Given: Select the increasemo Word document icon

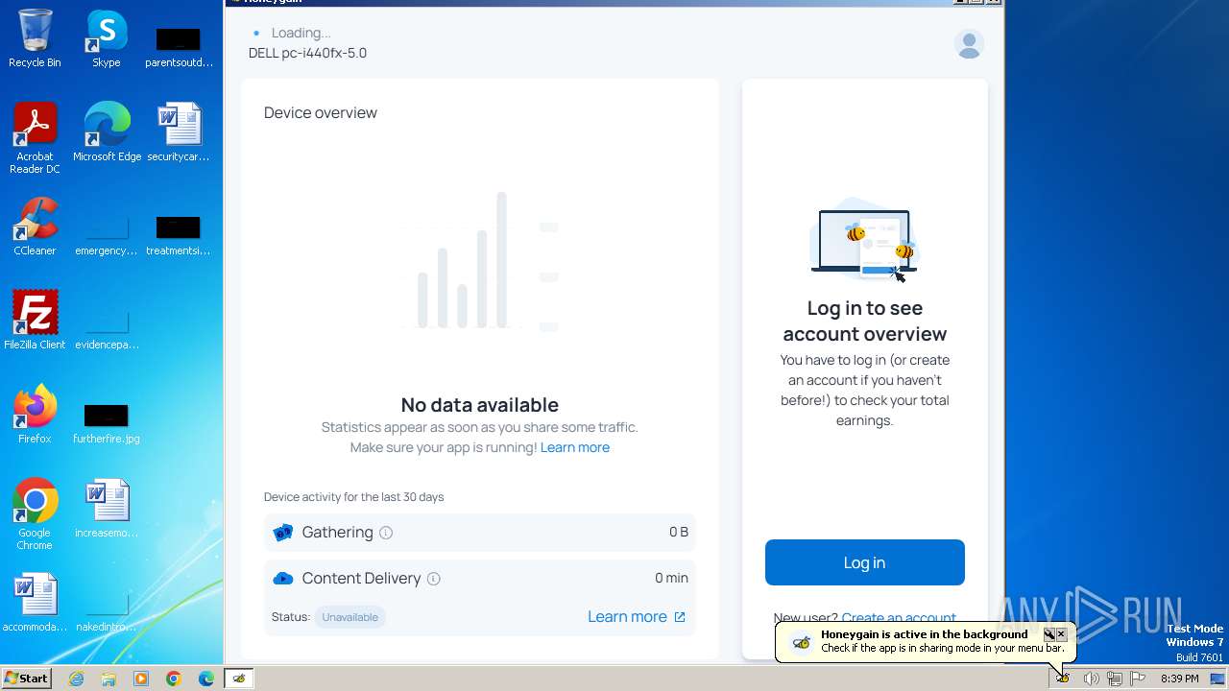Looking at the screenshot, I should (107, 509).
